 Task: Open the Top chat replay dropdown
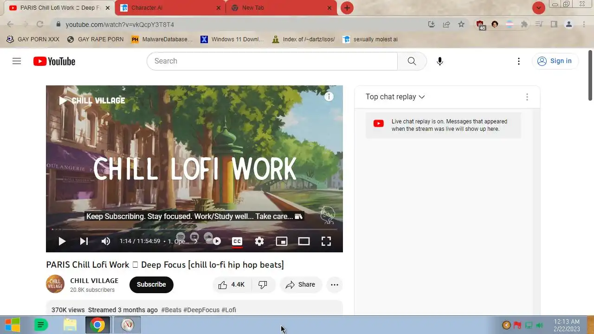coord(395,96)
